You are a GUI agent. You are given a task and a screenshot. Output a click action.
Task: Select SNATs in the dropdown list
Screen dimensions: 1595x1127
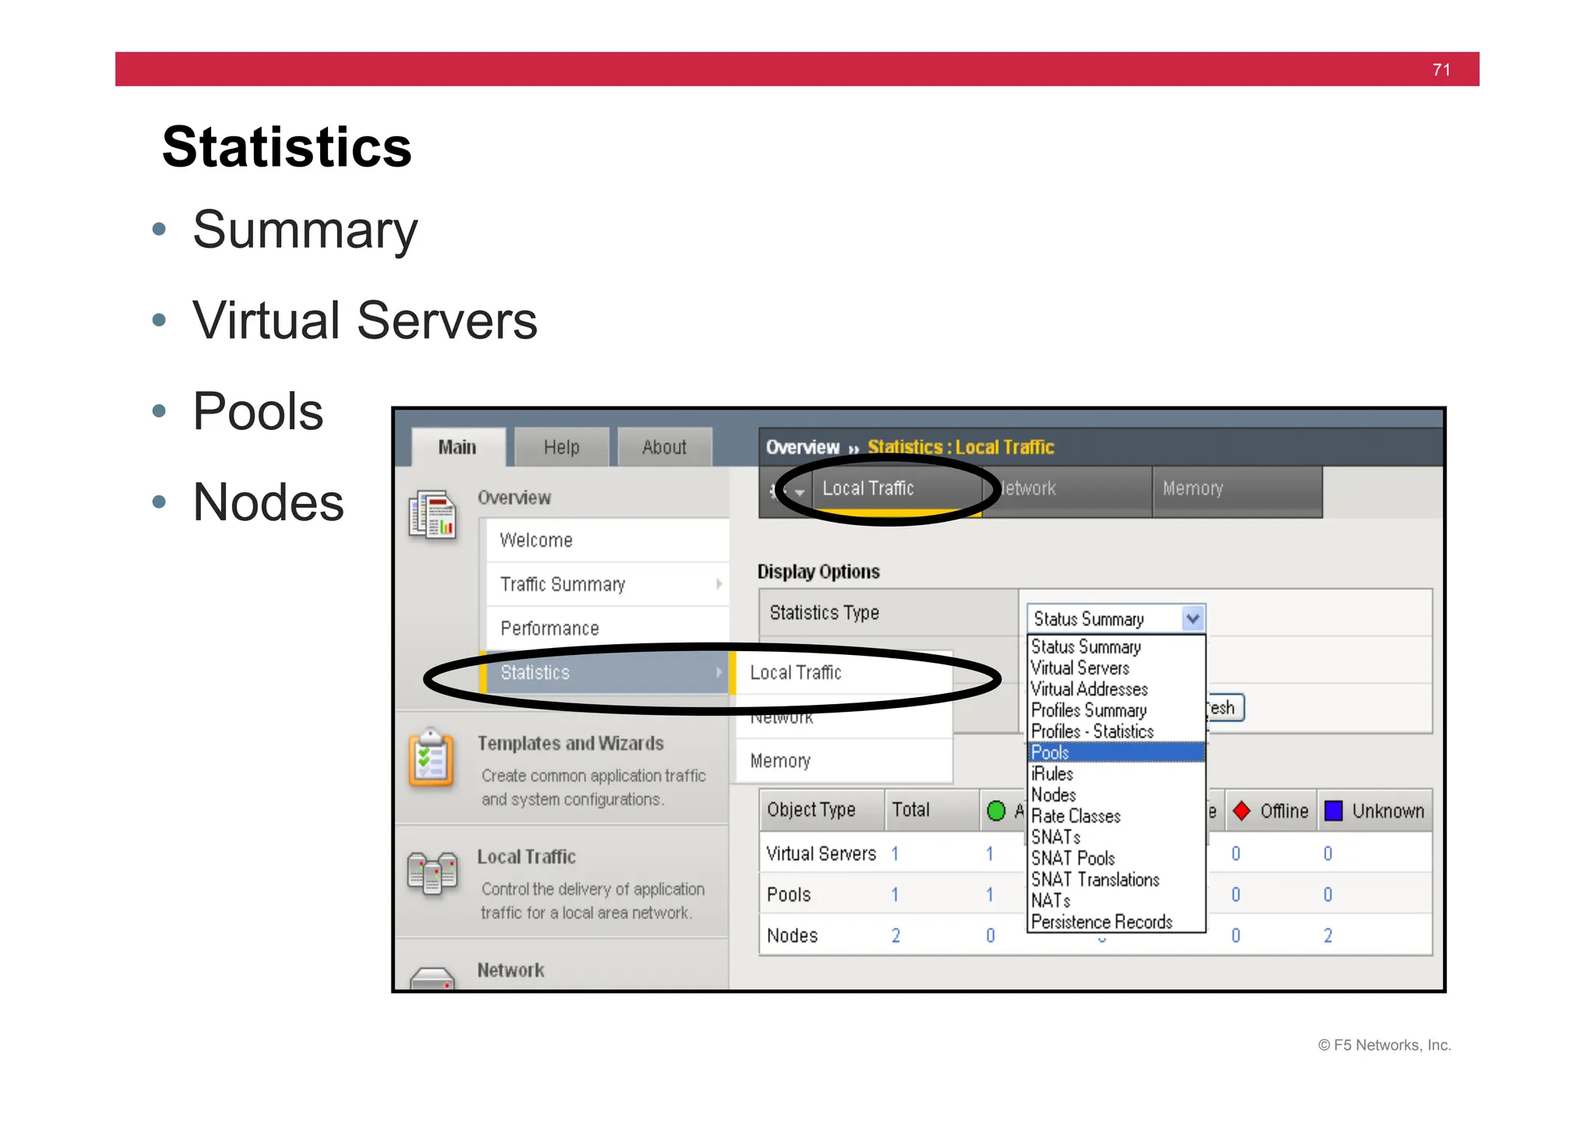(1116, 837)
